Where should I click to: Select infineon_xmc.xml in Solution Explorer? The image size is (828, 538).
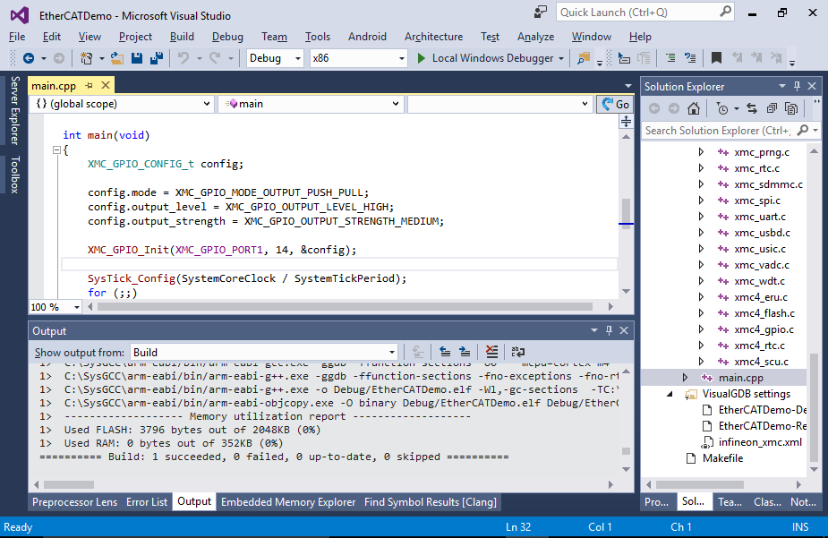(752, 442)
